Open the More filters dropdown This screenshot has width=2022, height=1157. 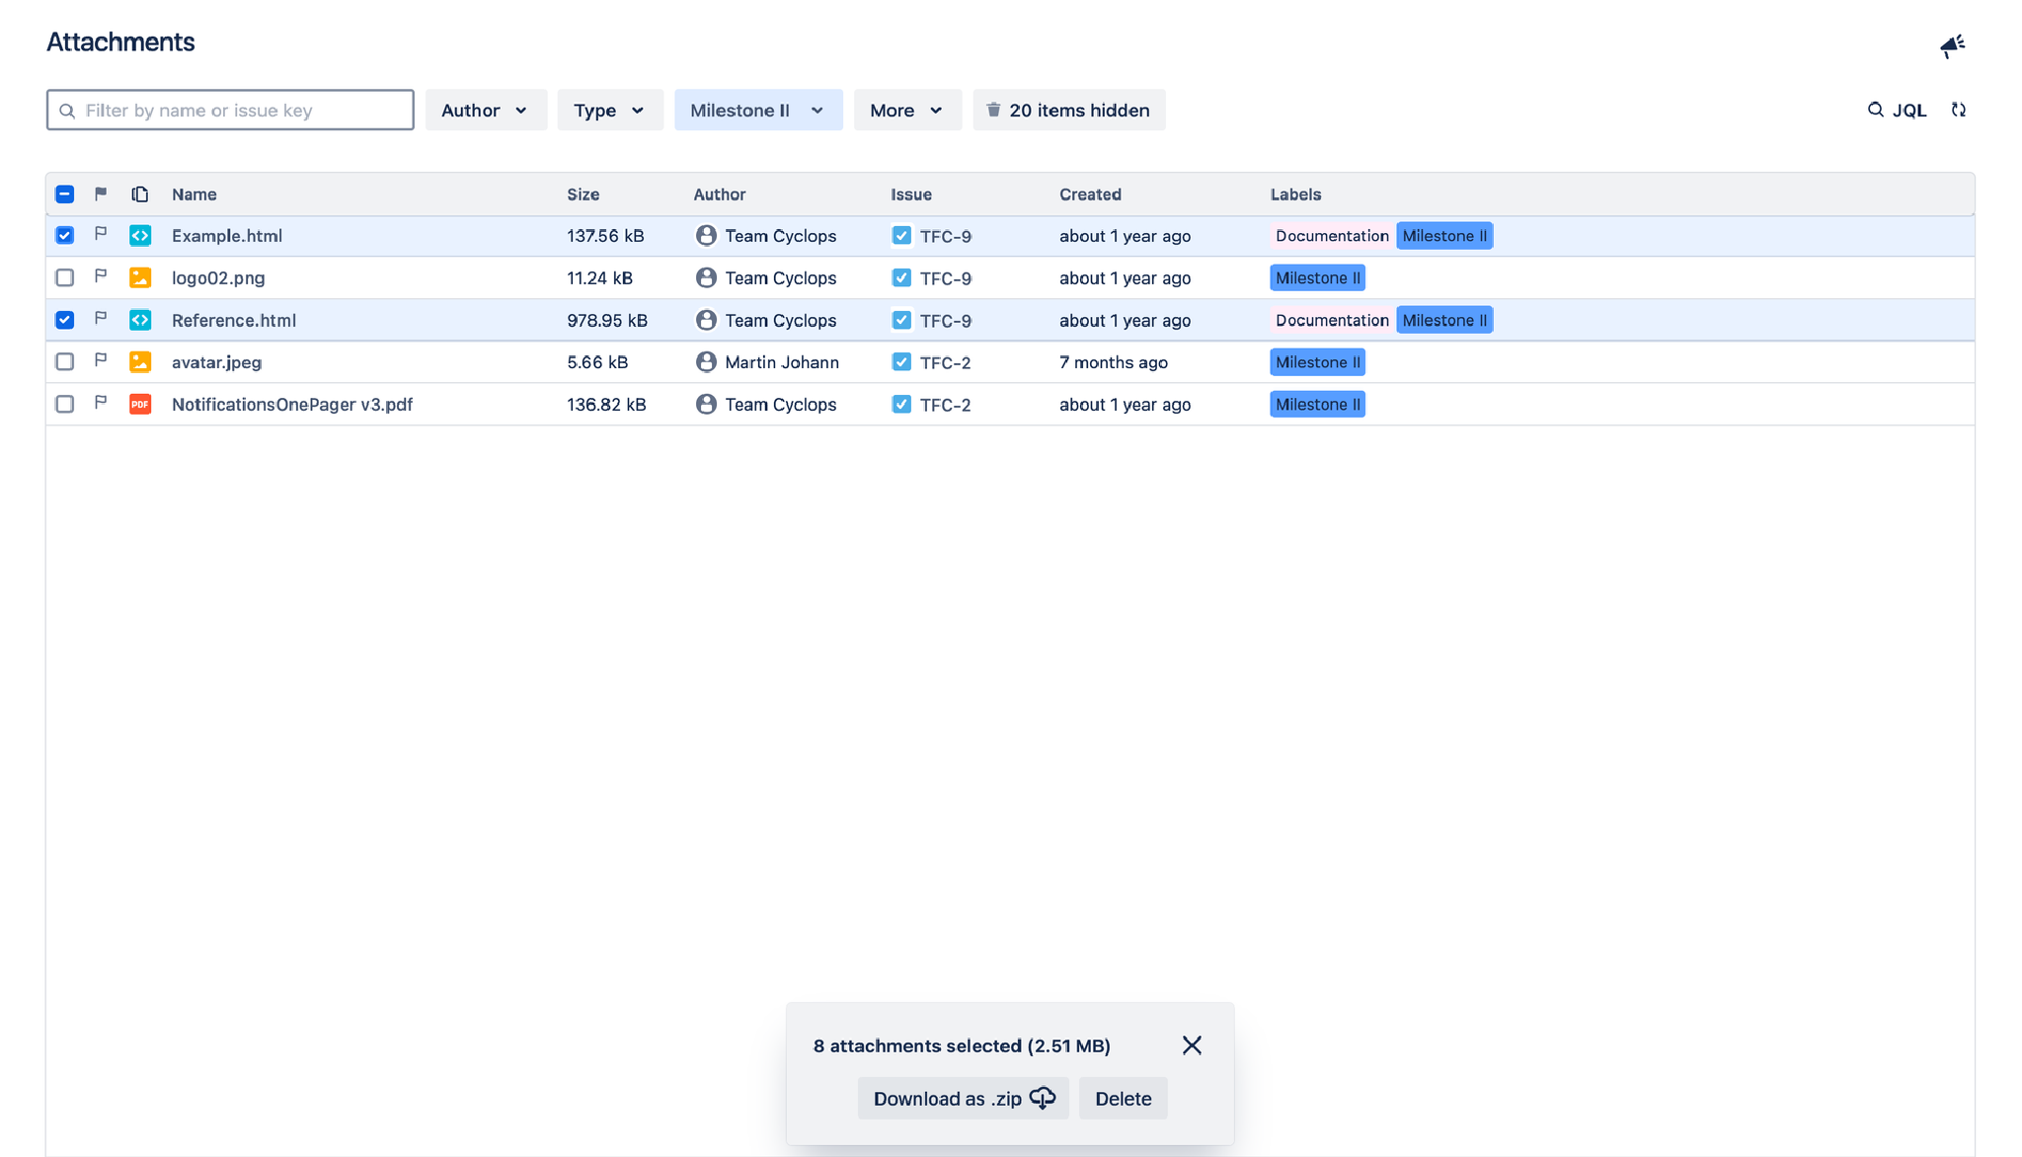(x=906, y=110)
